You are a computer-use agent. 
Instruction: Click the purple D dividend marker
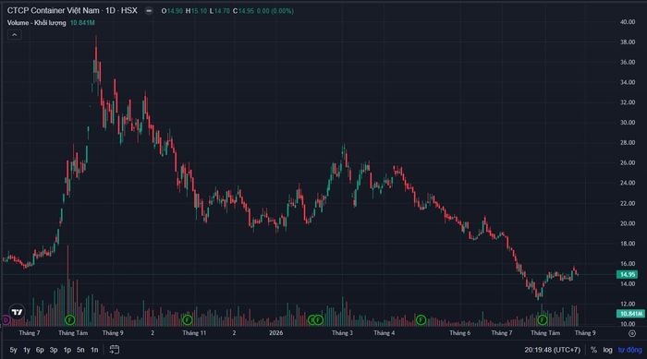(x=6, y=319)
